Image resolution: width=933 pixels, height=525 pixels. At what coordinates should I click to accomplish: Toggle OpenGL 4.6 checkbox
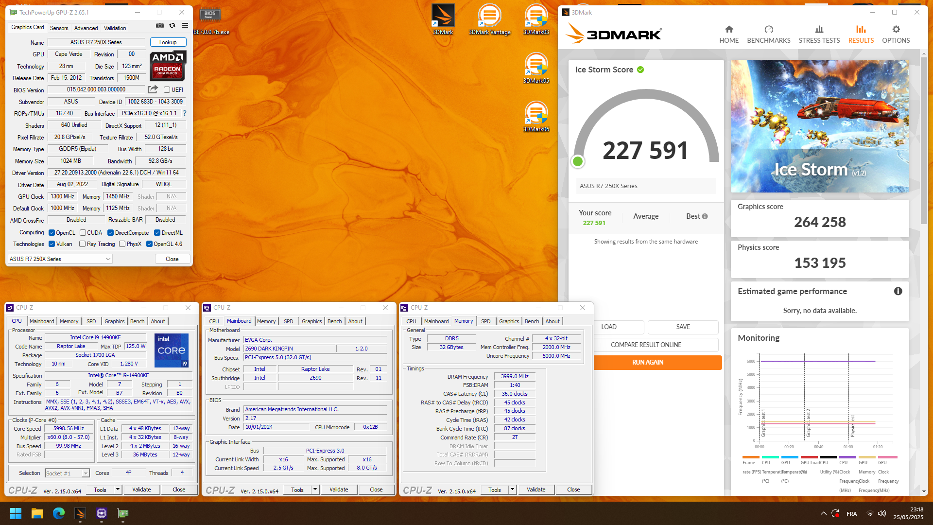[x=149, y=244]
